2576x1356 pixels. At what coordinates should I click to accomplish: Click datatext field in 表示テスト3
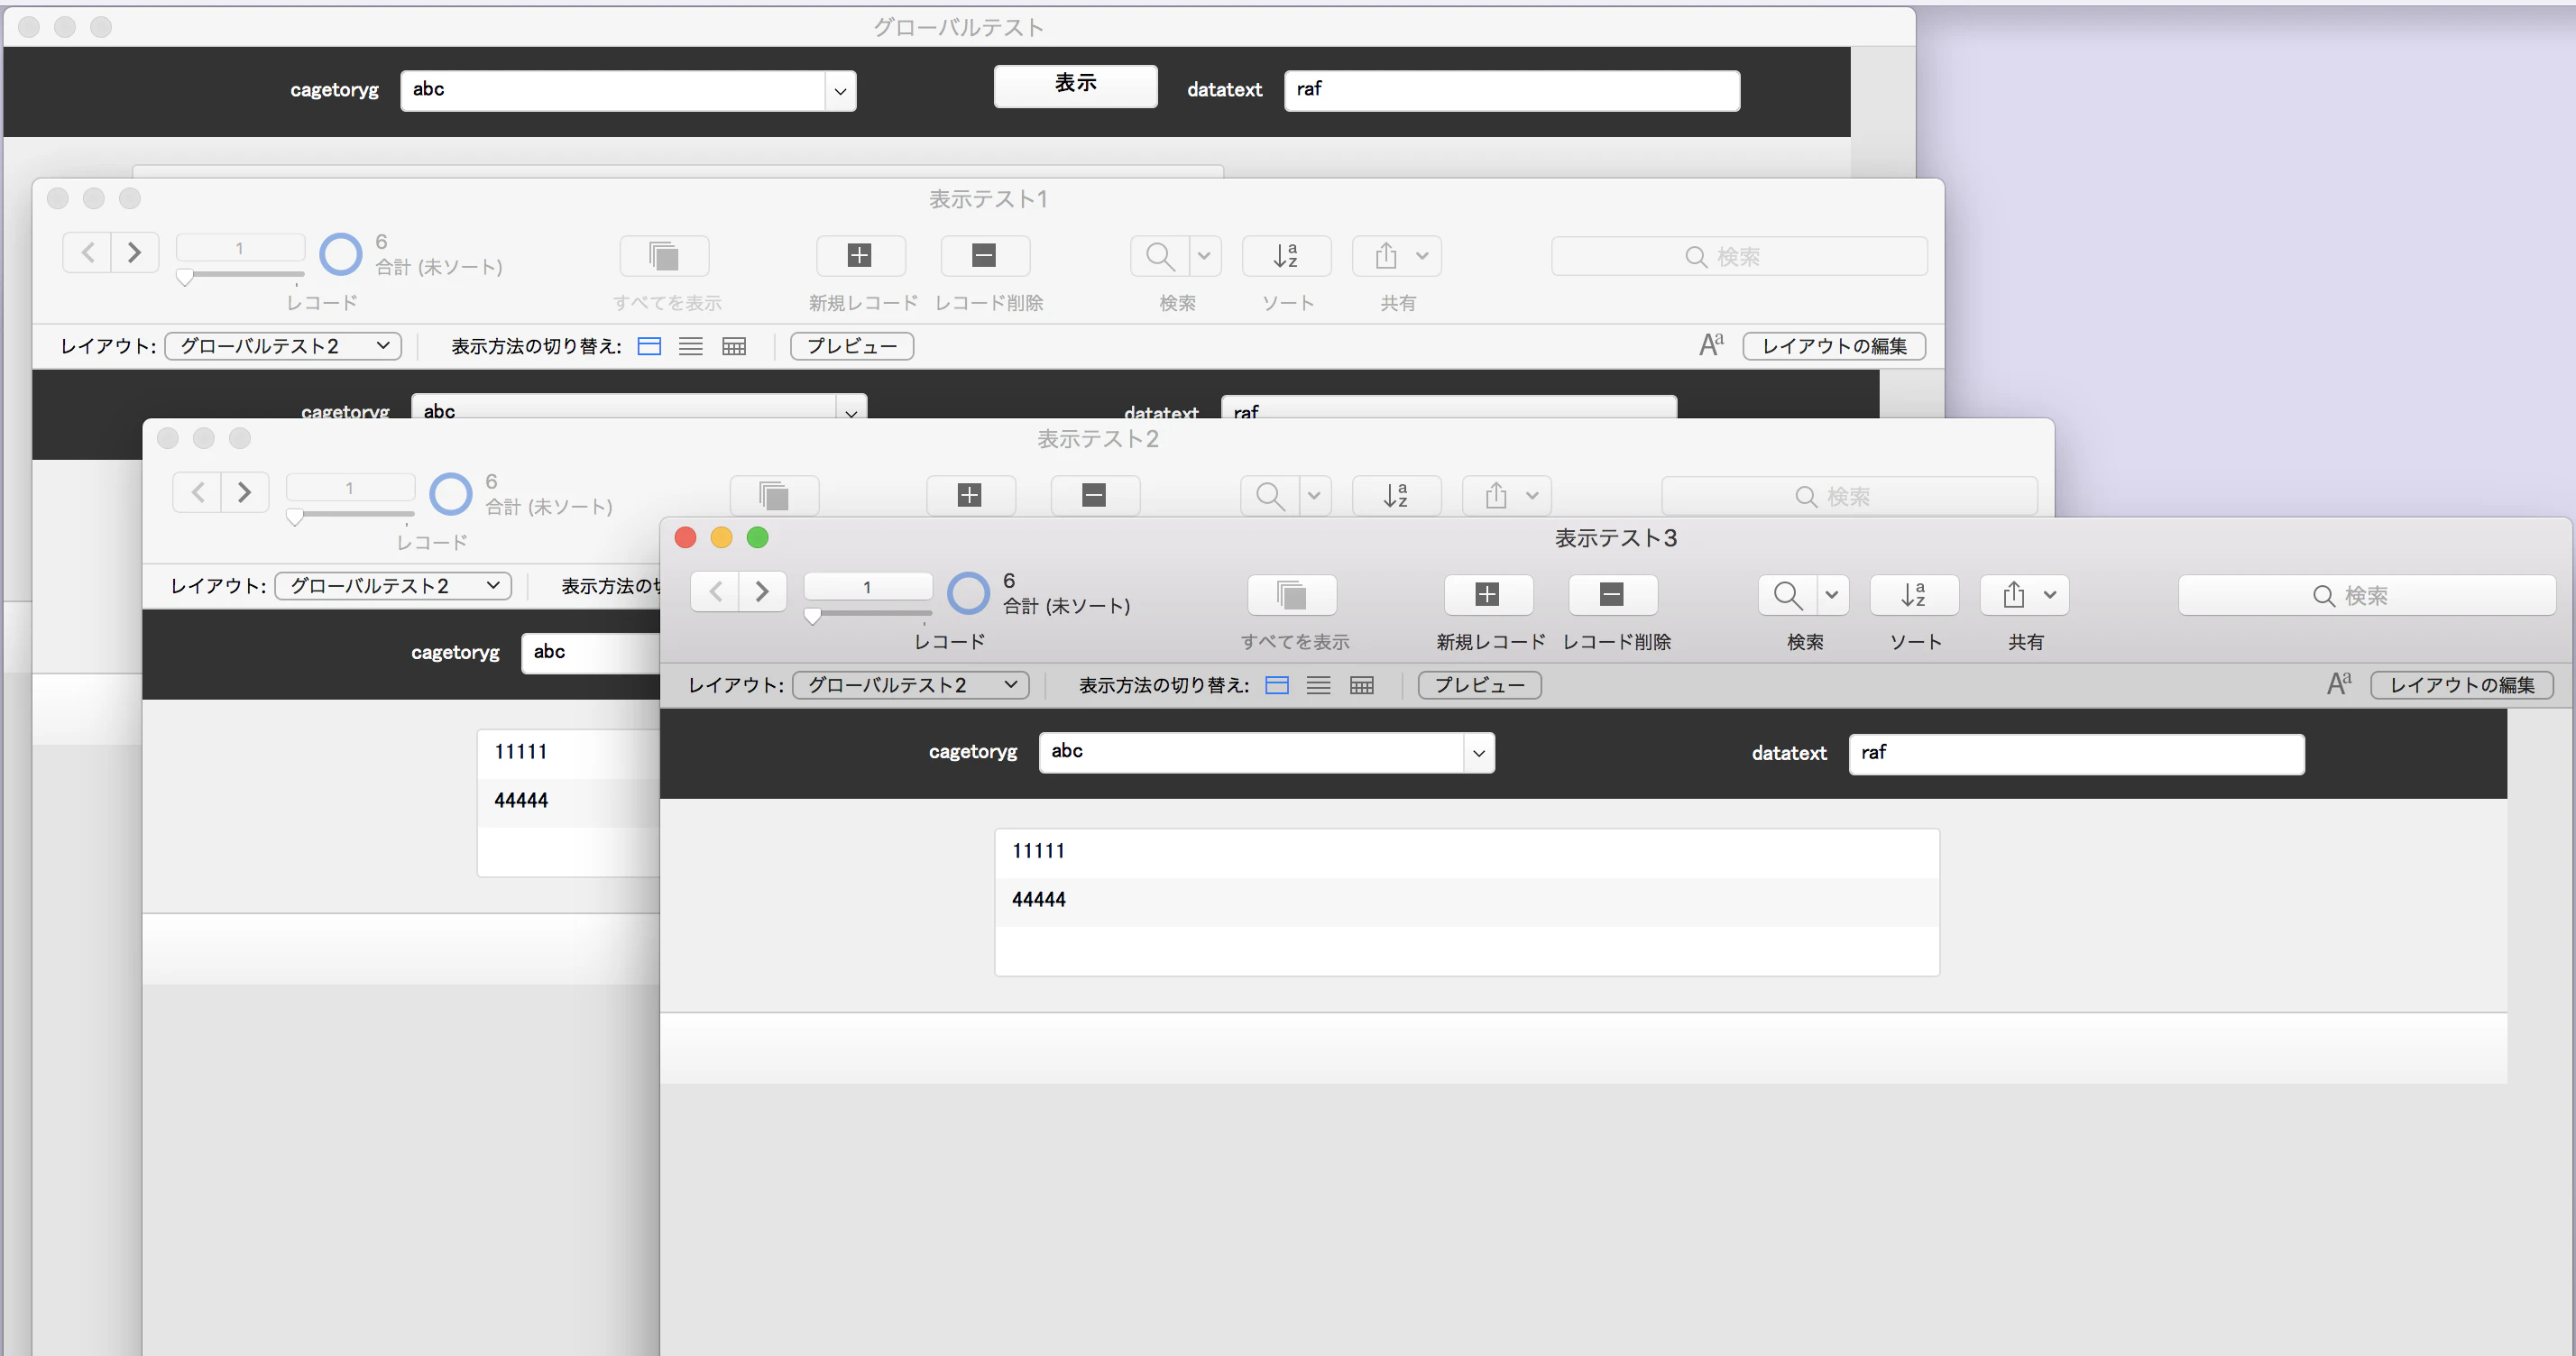[x=2076, y=754]
